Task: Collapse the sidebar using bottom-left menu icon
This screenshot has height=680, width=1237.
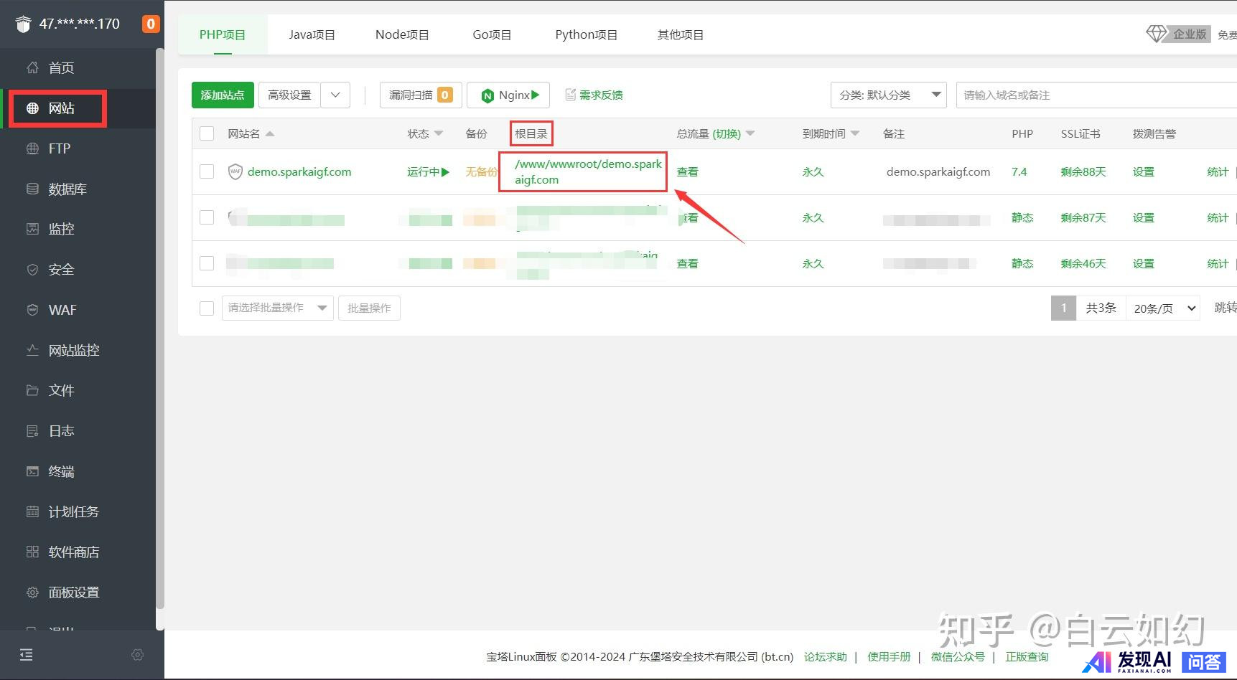Action: (27, 655)
